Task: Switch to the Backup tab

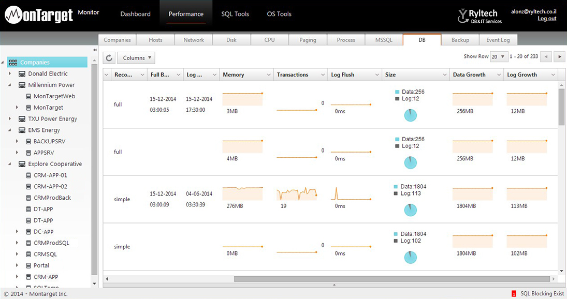Action: [460, 40]
